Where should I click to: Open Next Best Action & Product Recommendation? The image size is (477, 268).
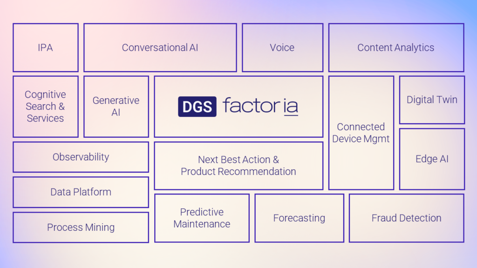point(238,166)
